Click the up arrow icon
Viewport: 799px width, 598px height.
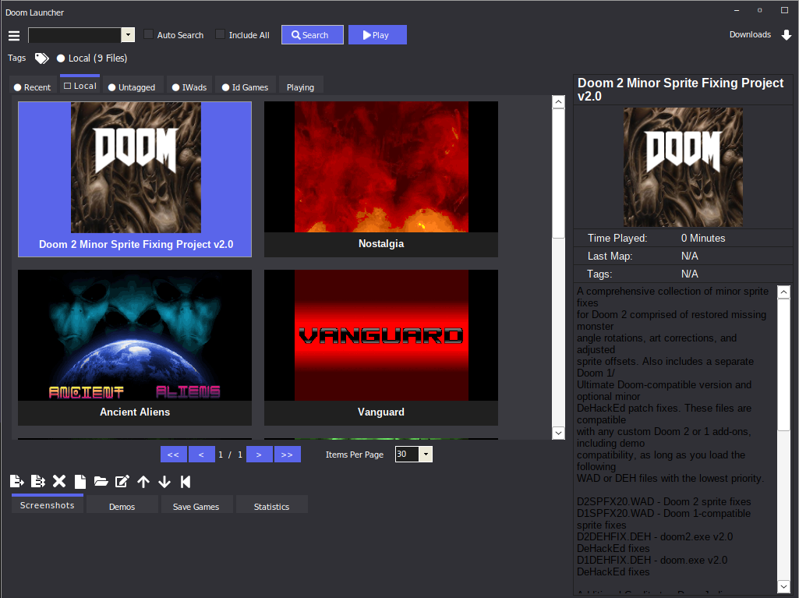coord(143,481)
